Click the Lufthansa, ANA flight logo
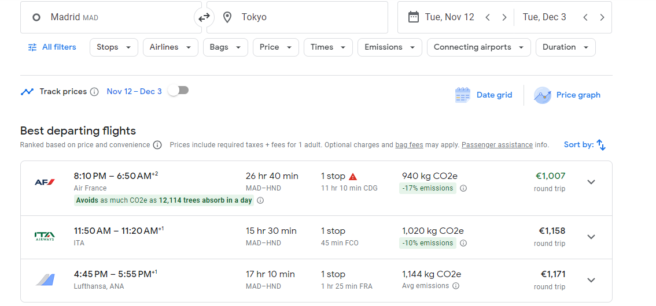 point(45,280)
